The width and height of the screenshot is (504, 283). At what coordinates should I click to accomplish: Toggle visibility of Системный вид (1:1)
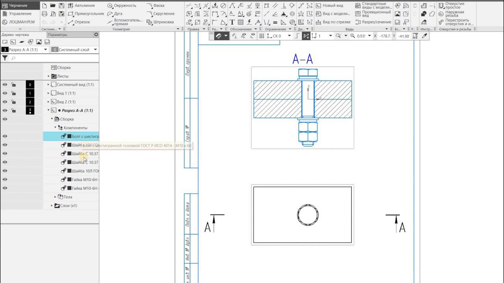click(x=5, y=85)
